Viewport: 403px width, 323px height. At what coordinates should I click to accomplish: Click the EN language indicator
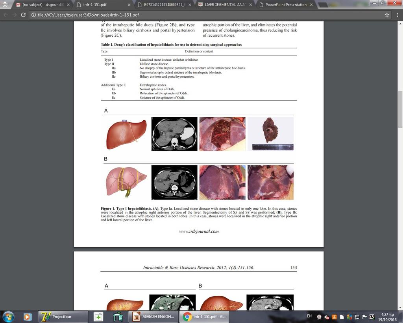309,316
